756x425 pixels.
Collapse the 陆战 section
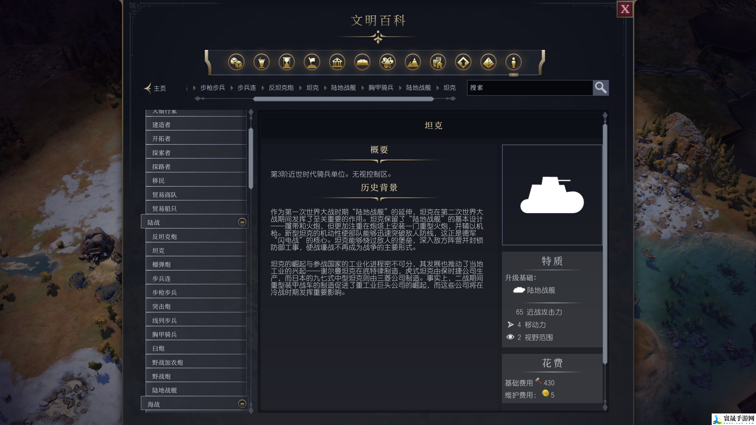click(x=242, y=222)
